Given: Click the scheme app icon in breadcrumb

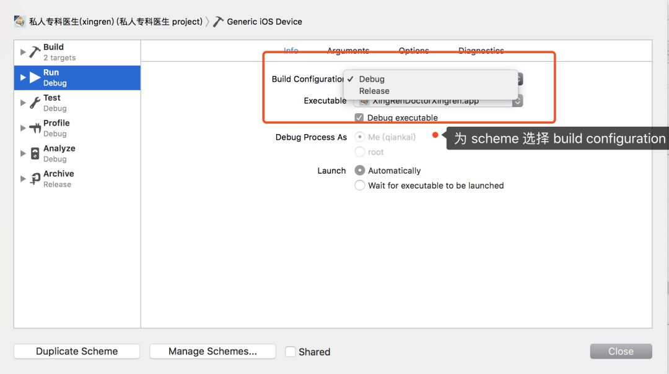Looking at the screenshot, I should [x=20, y=21].
